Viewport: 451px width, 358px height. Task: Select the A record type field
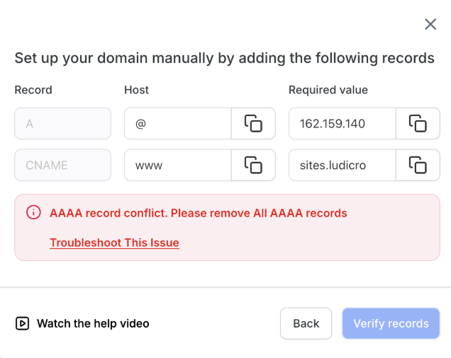point(62,124)
